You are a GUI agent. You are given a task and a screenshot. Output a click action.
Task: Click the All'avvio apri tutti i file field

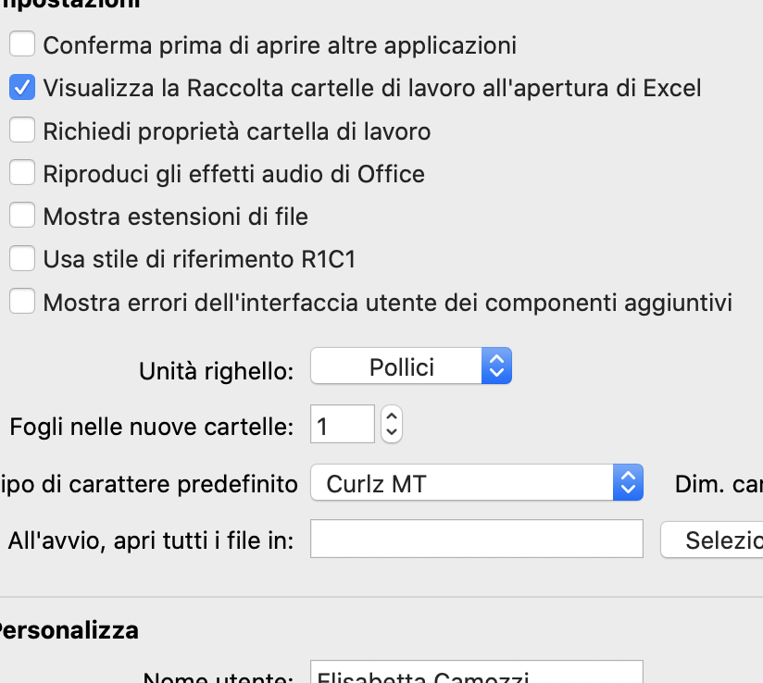(x=477, y=539)
